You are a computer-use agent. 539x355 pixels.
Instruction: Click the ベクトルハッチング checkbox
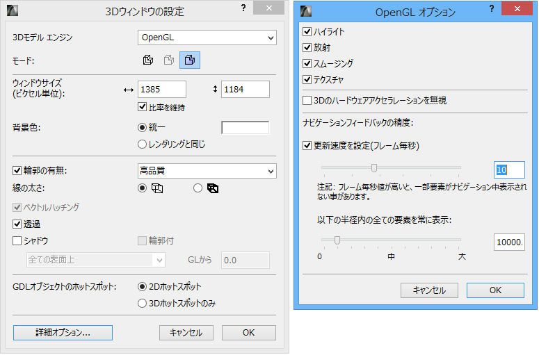point(17,207)
